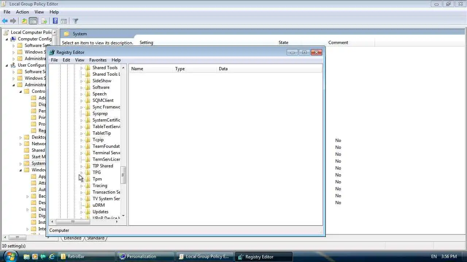Click the Type column header
Image resolution: width=467 pixels, height=262 pixels.
pos(195,69)
